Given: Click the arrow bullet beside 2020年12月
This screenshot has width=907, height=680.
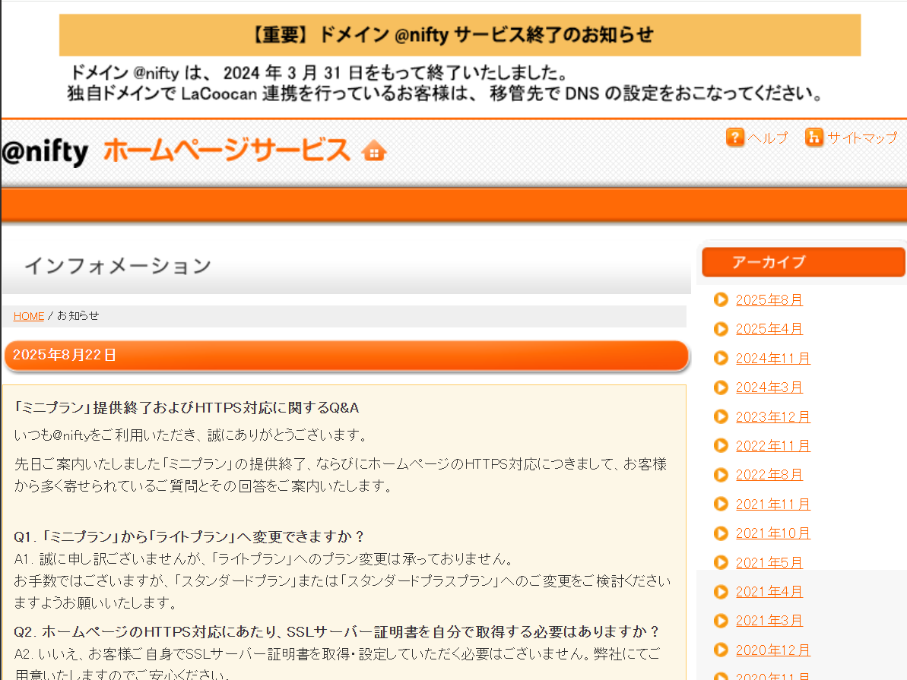Looking at the screenshot, I should click(720, 650).
